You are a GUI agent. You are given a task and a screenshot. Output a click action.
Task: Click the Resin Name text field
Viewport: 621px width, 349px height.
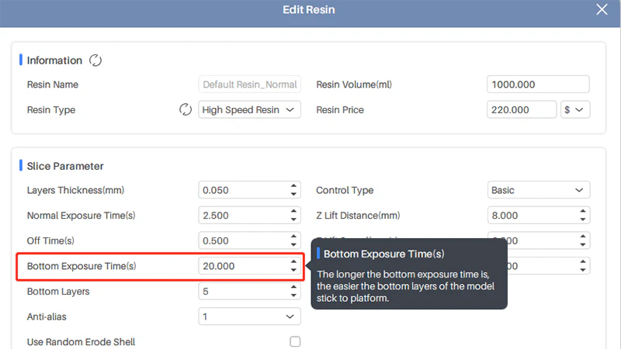[x=249, y=85]
